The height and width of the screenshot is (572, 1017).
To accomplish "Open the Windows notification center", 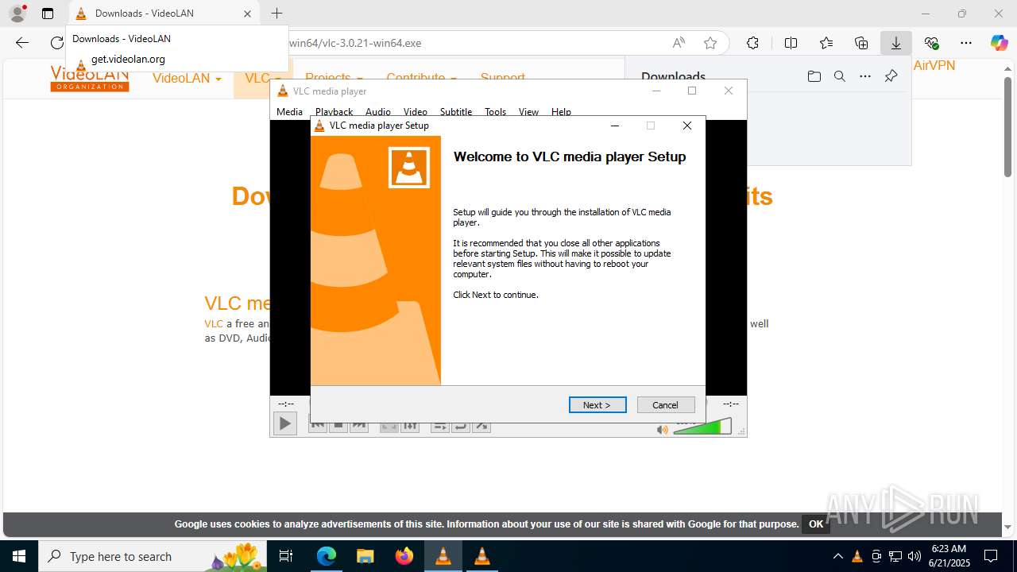I will pyautogui.click(x=991, y=556).
